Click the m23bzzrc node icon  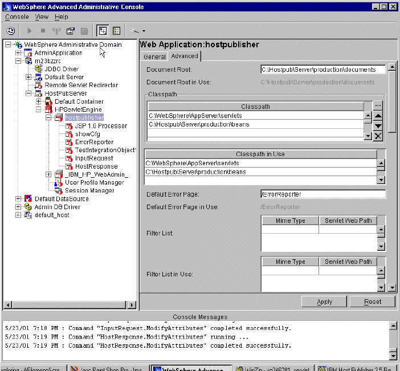pos(28,61)
